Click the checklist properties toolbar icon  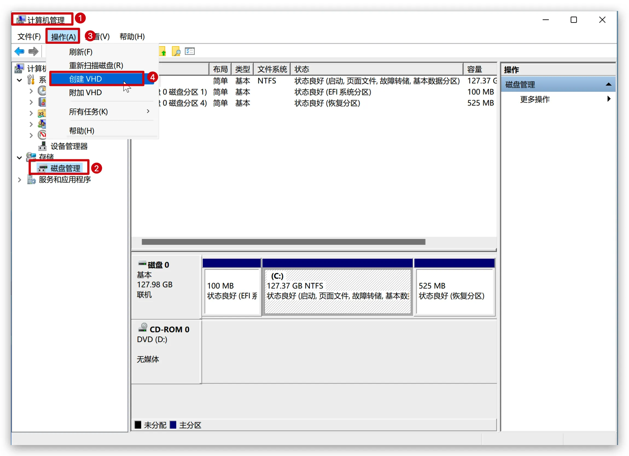click(x=190, y=51)
